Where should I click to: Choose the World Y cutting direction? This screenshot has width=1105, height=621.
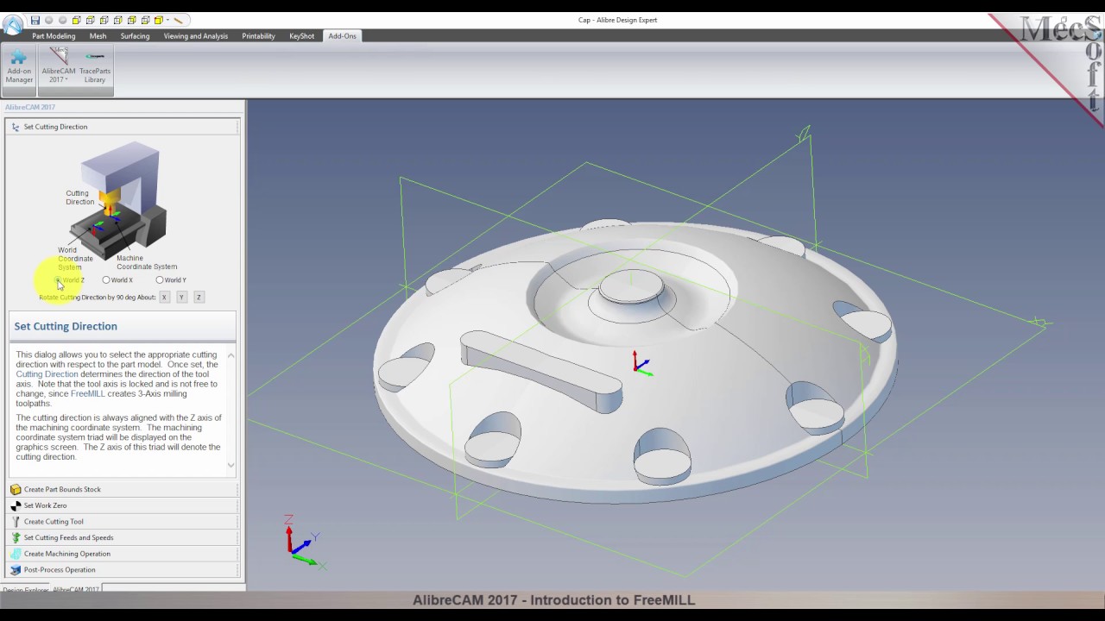(x=160, y=280)
